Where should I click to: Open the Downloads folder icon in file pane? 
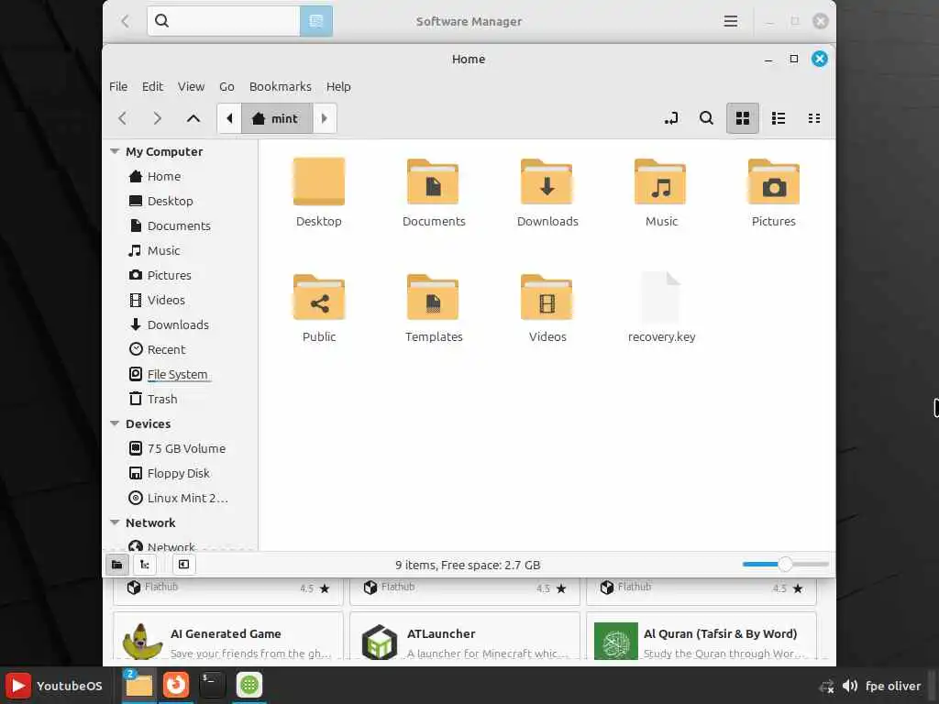(x=547, y=181)
